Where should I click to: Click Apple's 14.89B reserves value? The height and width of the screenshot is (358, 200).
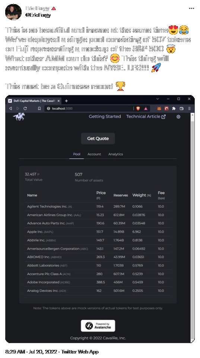click(119, 232)
